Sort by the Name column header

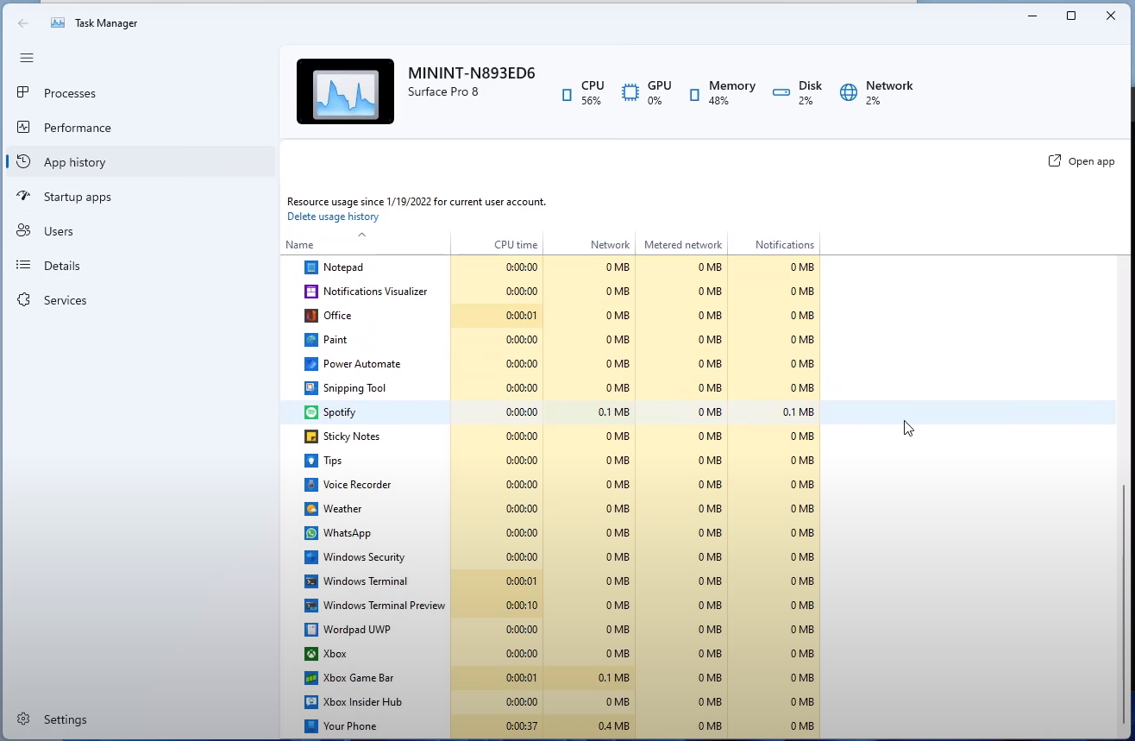[x=300, y=245]
